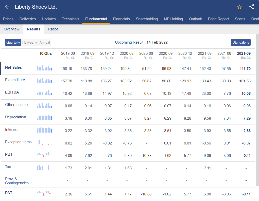
Task: Open the Updates tab
Action: pyautogui.click(x=49, y=19)
